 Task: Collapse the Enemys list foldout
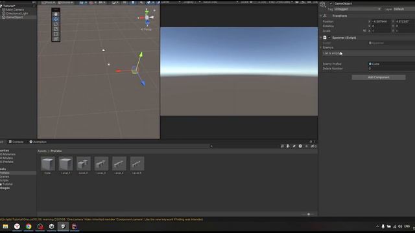tap(321, 47)
